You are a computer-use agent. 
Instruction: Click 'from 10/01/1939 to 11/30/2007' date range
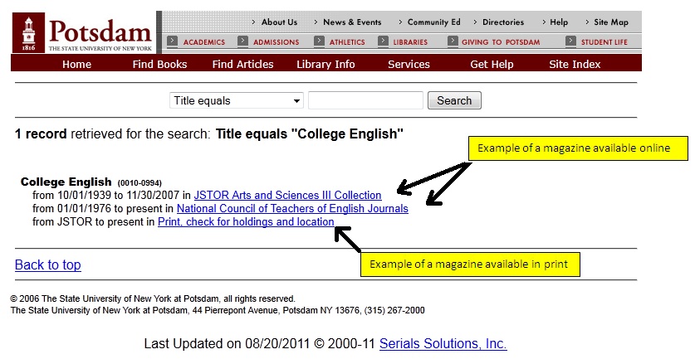tap(106, 195)
